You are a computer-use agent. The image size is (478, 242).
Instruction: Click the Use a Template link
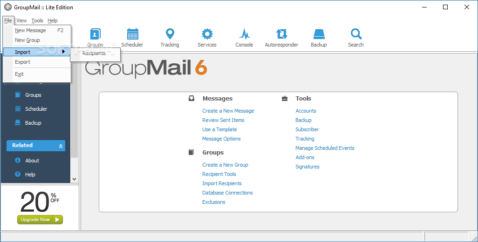[x=219, y=129]
